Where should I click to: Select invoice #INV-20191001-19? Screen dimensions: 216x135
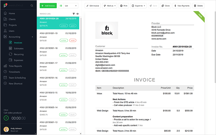(x=58, y=37)
